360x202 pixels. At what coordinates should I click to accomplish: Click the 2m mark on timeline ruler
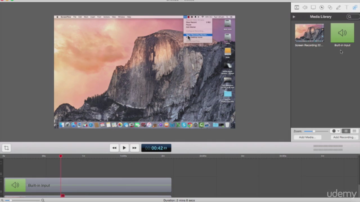(163, 156)
